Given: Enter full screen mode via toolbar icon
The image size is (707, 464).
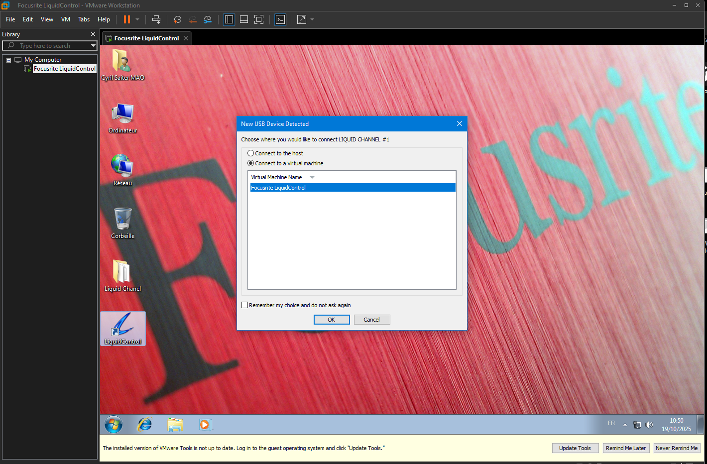Looking at the screenshot, I should tap(259, 19).
